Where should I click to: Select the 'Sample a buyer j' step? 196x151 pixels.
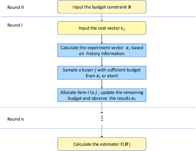point(102,73)
